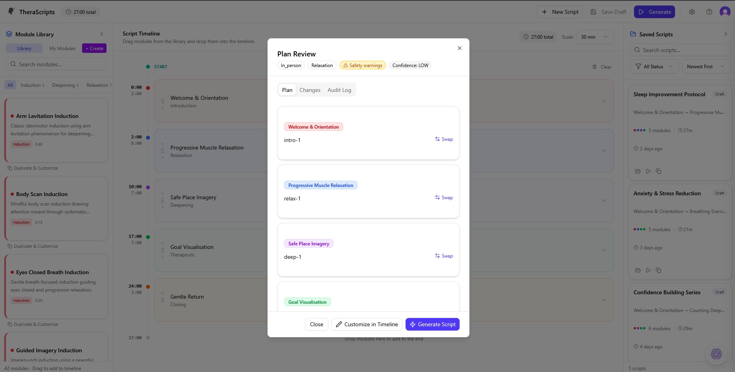Screen dimensions: 735x372
Task: Grab the drag handle on Welcome & Orientation
Action: click(x=162, y=101)
